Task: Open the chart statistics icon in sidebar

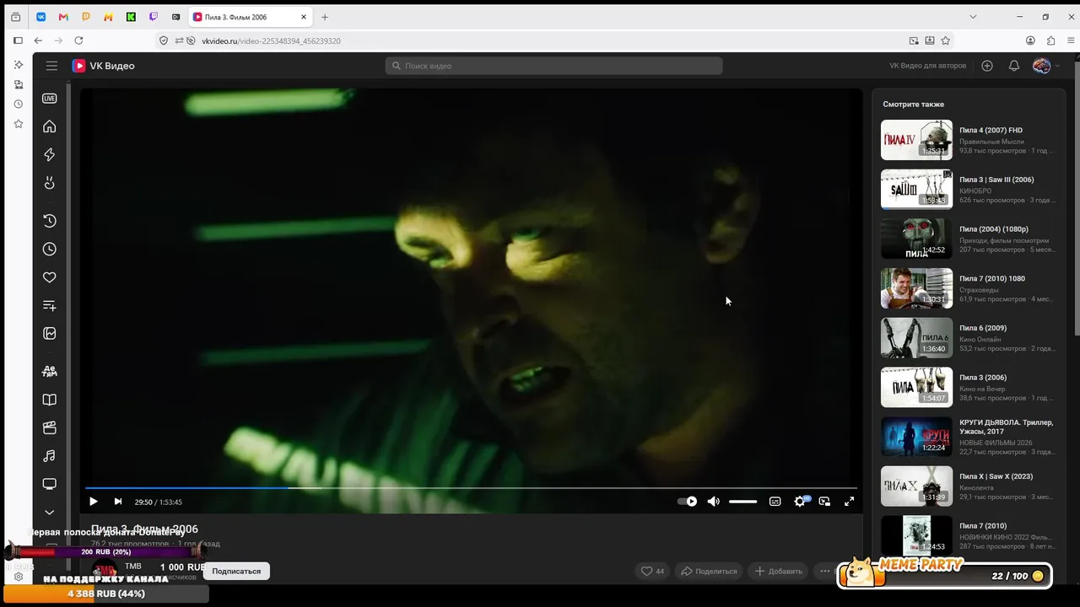Action: pos(50,334)
